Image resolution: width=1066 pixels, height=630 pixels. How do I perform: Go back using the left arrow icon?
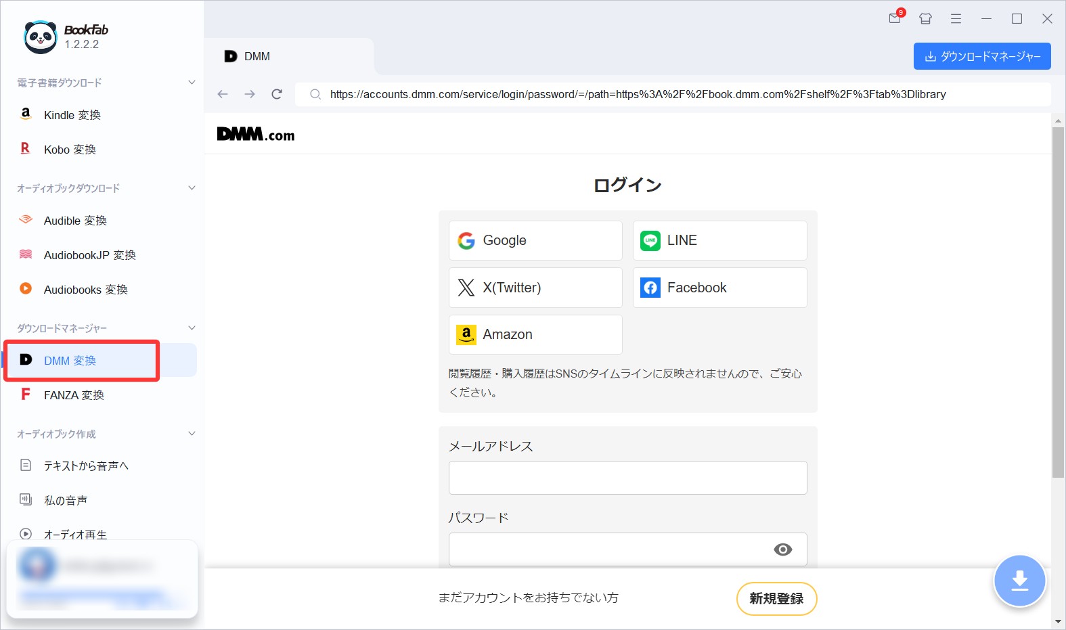(223, 94)
